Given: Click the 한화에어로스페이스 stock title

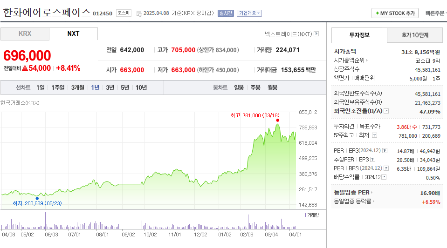Looking at the screenshot, I should pyautogui.click(x=47, y=13).
